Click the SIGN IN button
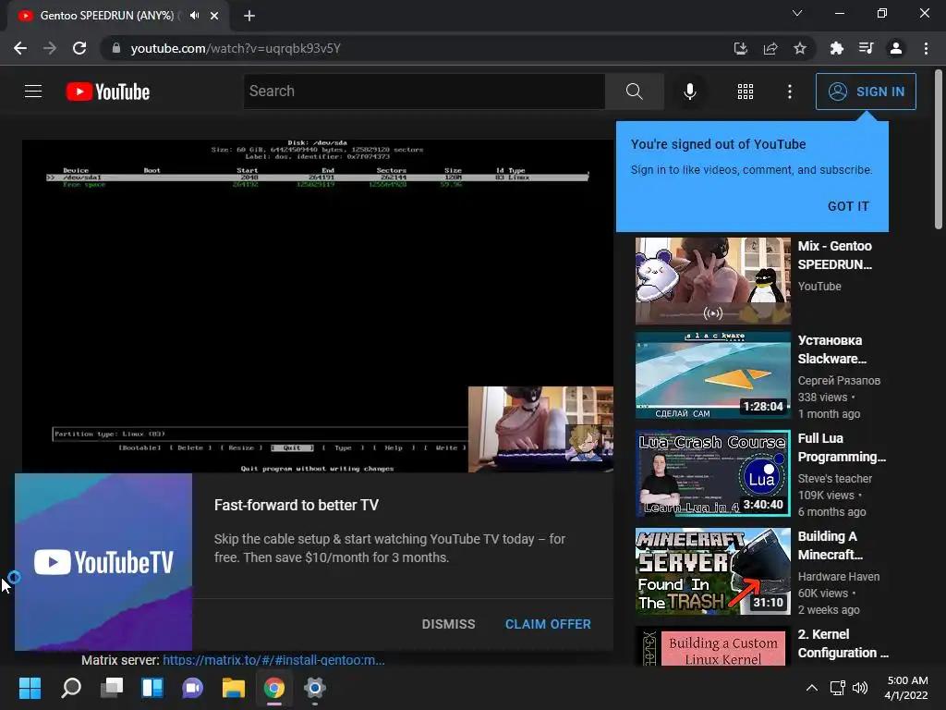946x710 pixels. click(866, 92)
